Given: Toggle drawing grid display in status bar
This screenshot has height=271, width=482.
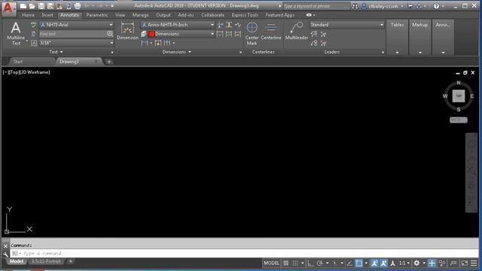Looking at the screenshot, I should (286, 263).
